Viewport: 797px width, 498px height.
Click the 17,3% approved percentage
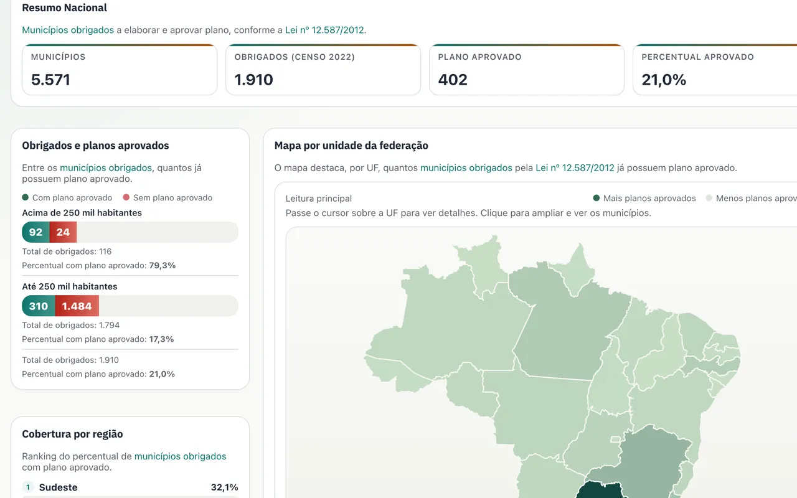(x=161, y=339)
